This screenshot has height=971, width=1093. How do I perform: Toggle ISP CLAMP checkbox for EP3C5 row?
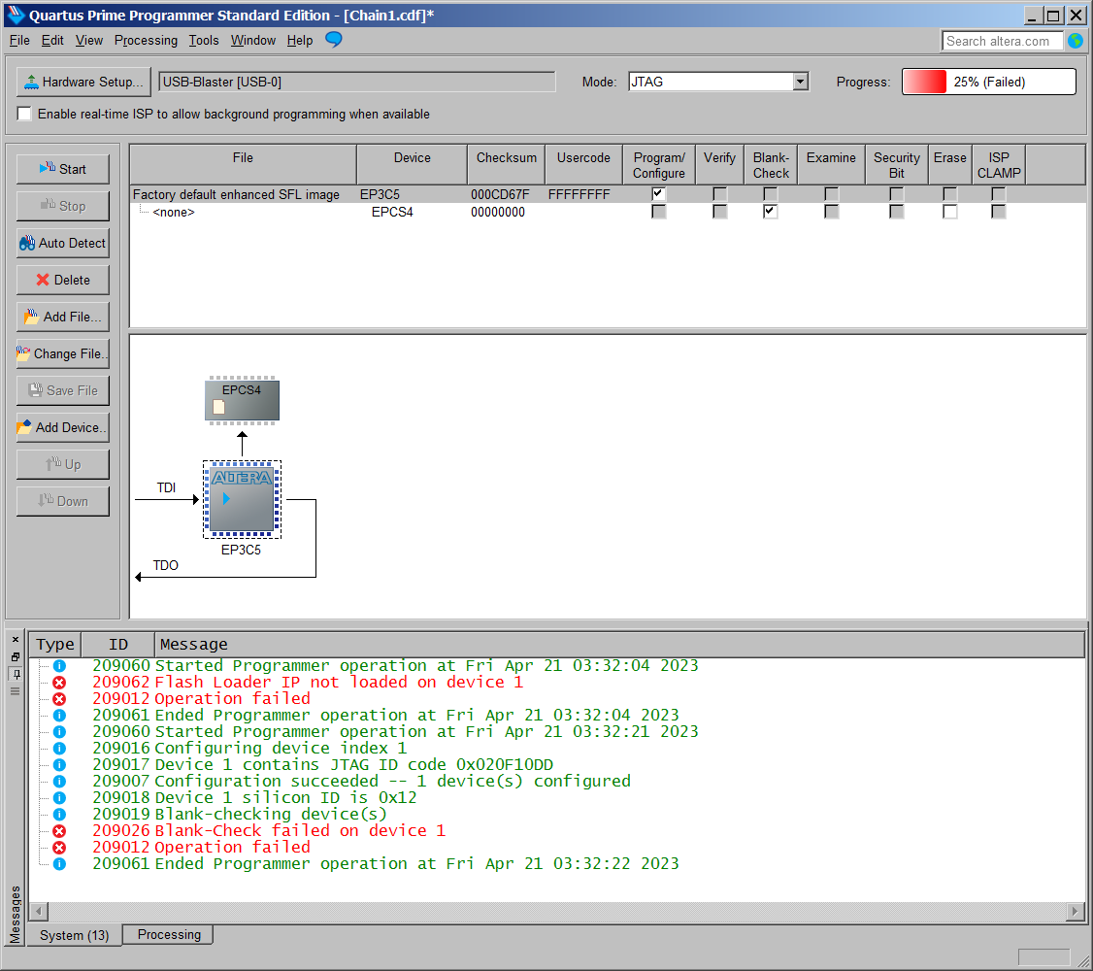999,194
